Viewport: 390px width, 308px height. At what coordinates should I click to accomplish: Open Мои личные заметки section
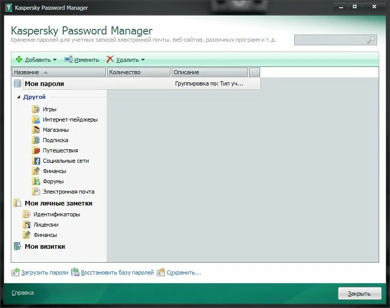click(58, 203)
